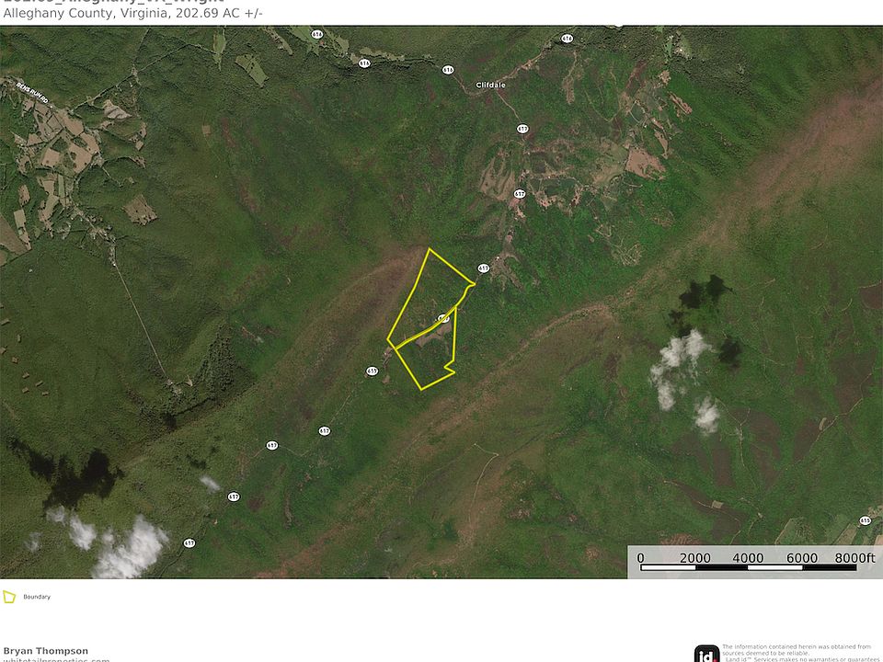Viewport: 883px width, 662px height.
Task: Select the route 617 marker directly below Clifdale
Action: (522, 129)
